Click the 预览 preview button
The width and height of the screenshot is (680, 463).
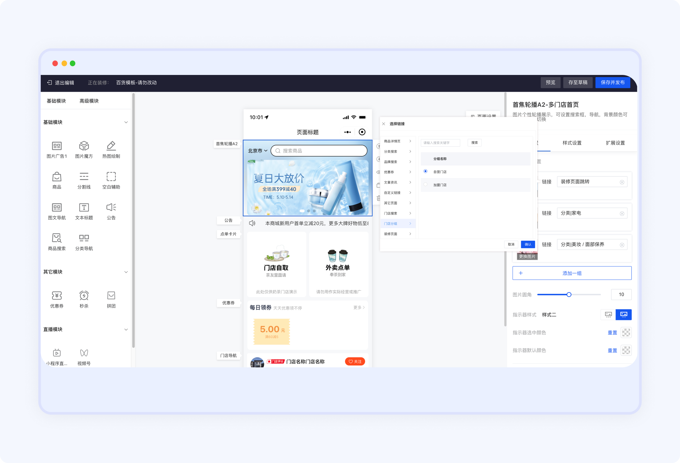tap(550, 82)
